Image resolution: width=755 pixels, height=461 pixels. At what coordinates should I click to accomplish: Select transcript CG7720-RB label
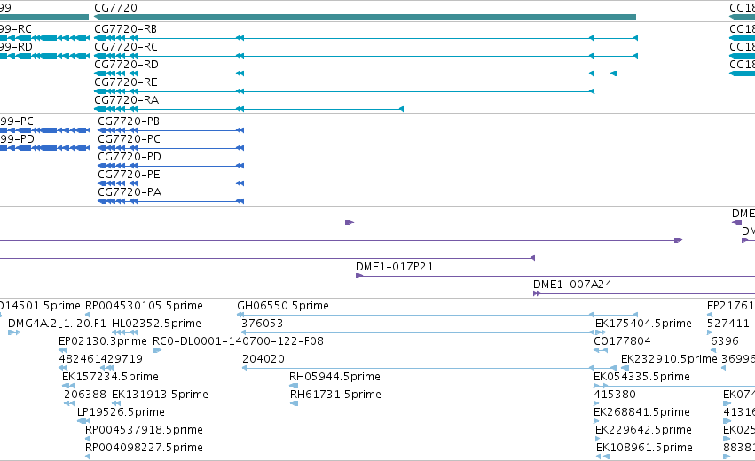point(126,29)
